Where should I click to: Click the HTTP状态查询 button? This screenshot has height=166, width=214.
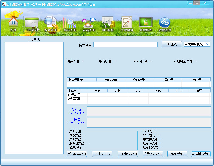[x=128, y=154]
